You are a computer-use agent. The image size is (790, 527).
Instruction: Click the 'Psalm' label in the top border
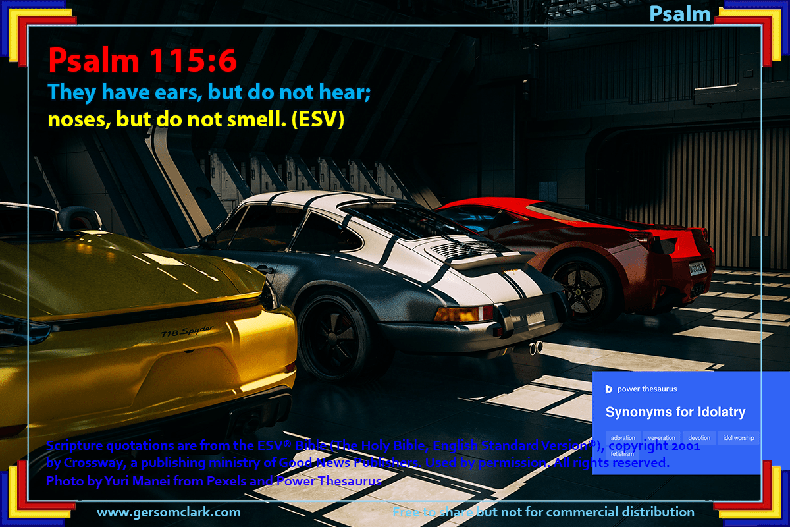(680, 13)
